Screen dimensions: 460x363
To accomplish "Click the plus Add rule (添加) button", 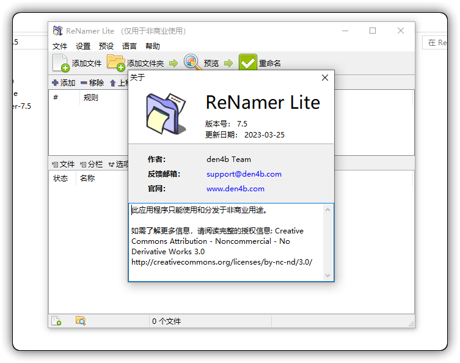I will click(64, 82).
